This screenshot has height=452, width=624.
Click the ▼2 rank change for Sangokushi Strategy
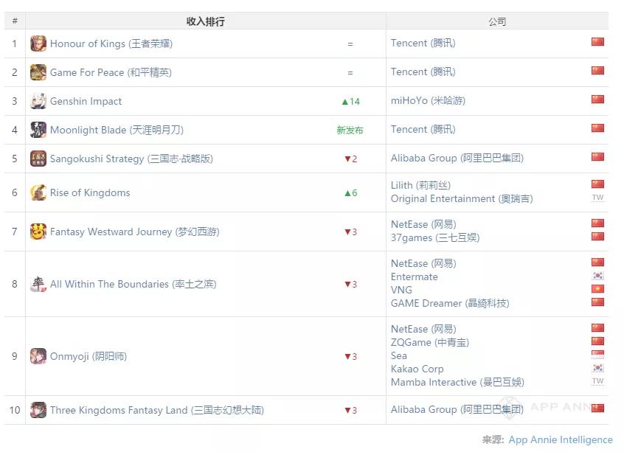click(x=350, y=159)
